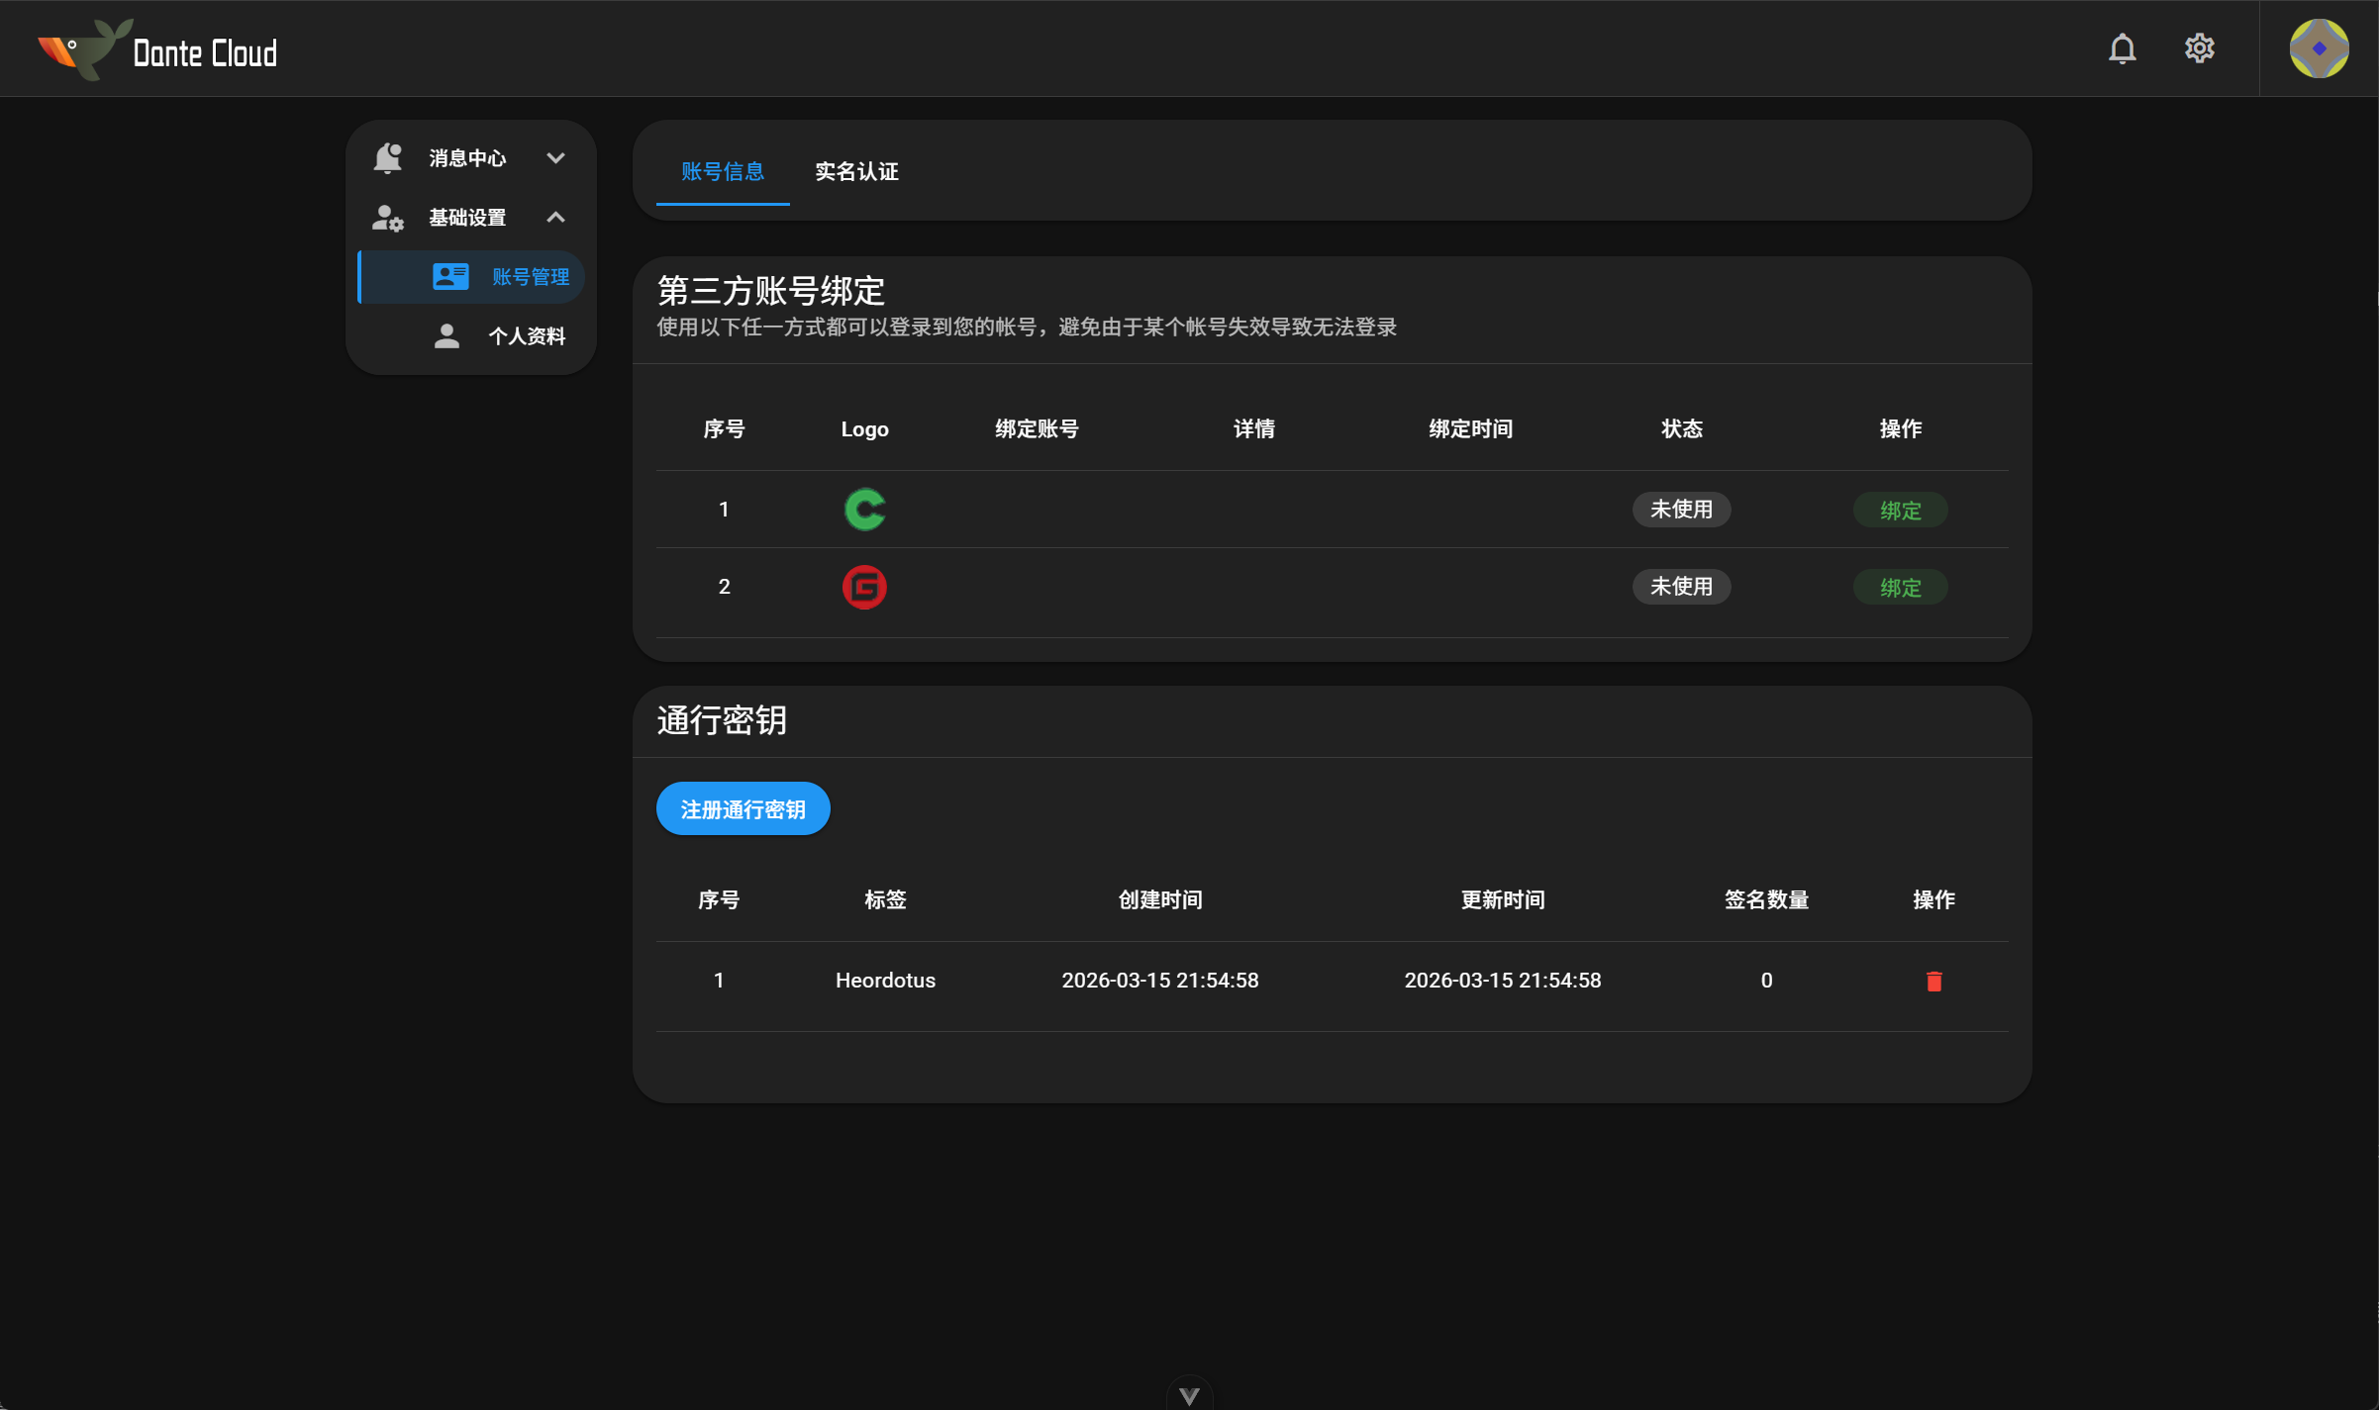Open the user avatar menu

[2318, 47]
